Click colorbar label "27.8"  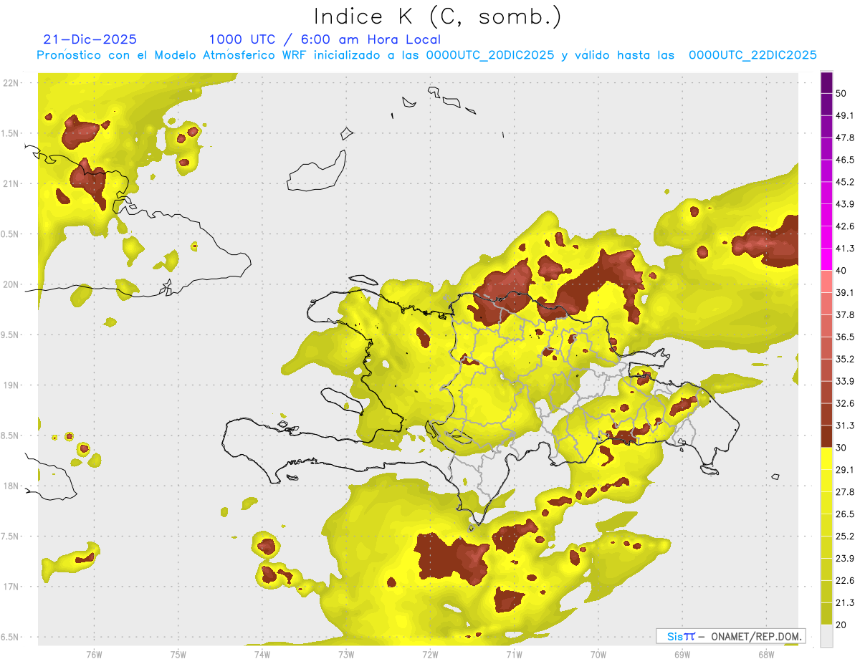pyautogui.click(x=845, y=492)
